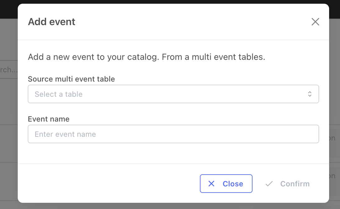Click the dimmed backdrop left of the dialog

click(9, 102)
